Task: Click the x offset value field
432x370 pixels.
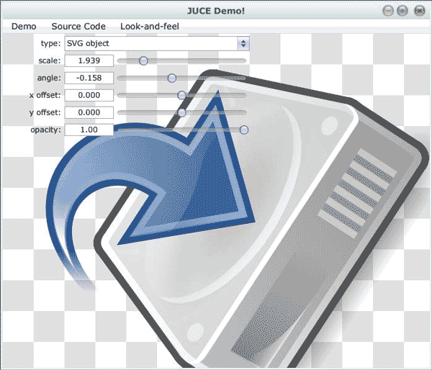Action: pyautogui.click(x=89, y=95)
